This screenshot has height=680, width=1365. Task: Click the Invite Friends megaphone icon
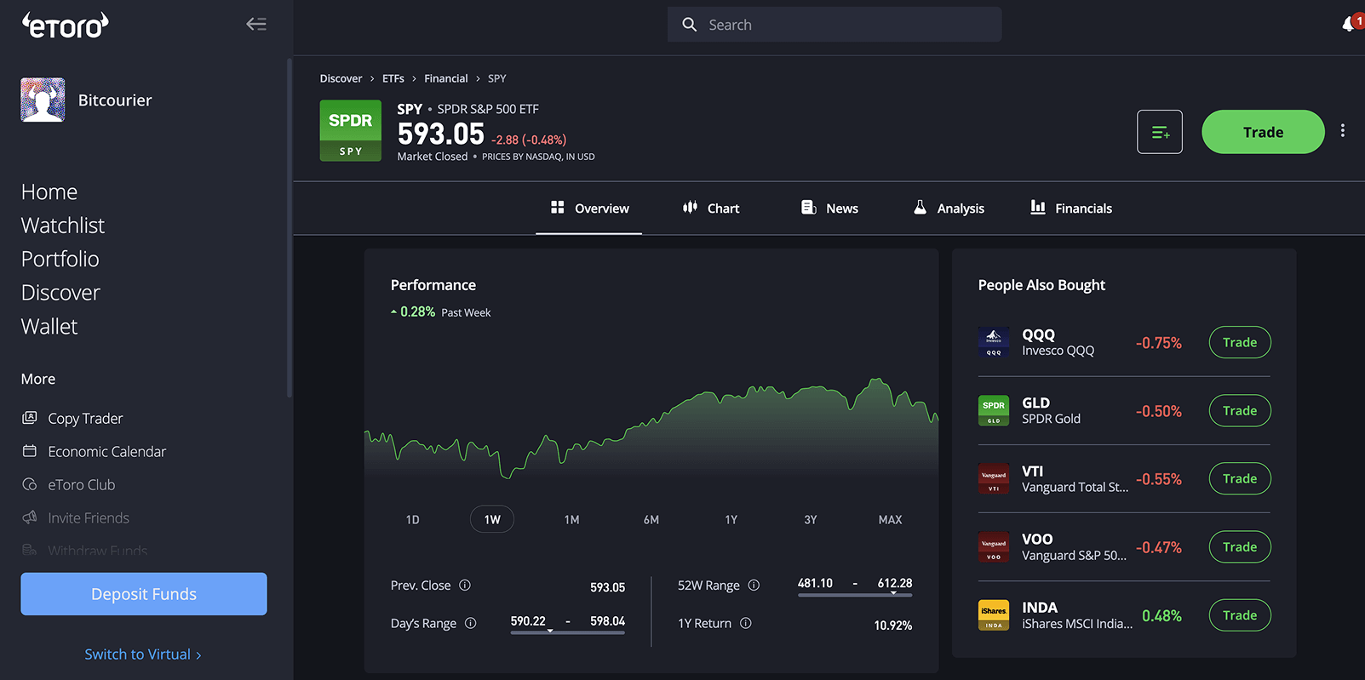pos(30,517)
